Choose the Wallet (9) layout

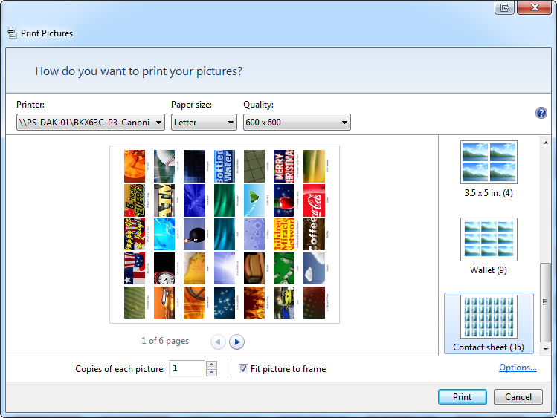489,246
